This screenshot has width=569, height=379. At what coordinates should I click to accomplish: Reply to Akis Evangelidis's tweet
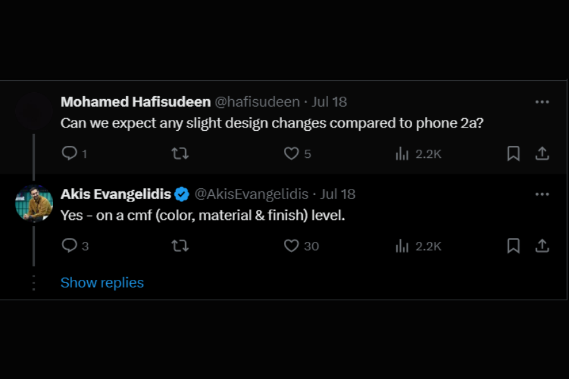click(70, 246)
